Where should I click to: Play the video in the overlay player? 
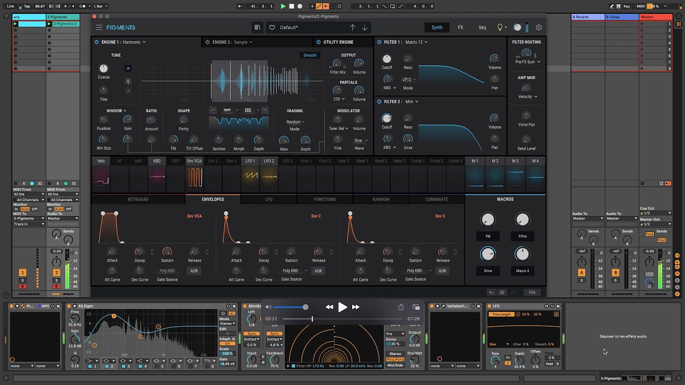342,307
